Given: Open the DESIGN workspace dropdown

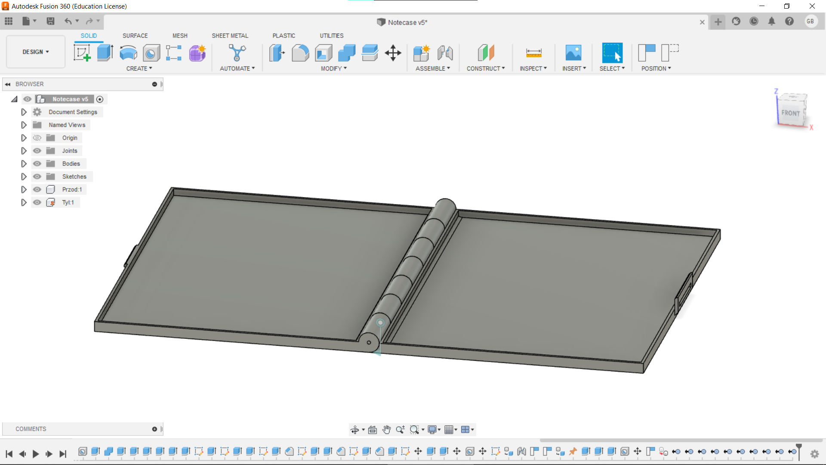Looking at the screenshot, I should (36, 52).
